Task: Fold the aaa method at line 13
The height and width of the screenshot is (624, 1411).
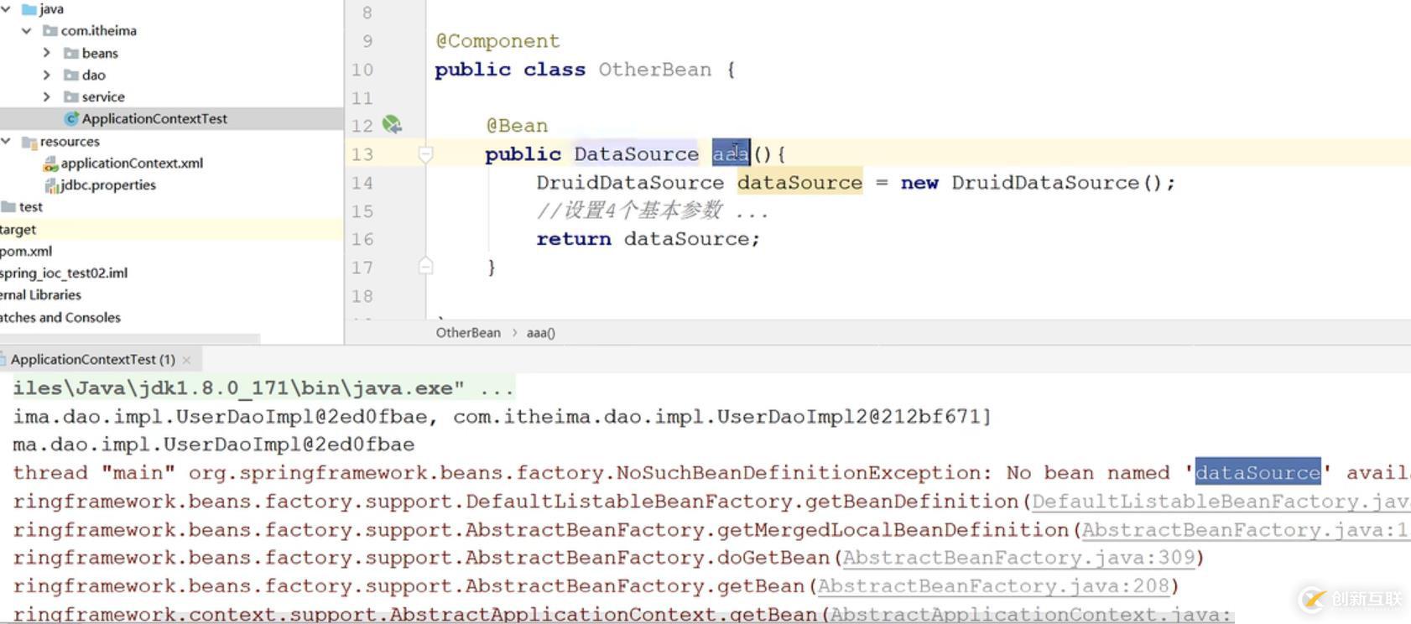Action: (425, 154)
